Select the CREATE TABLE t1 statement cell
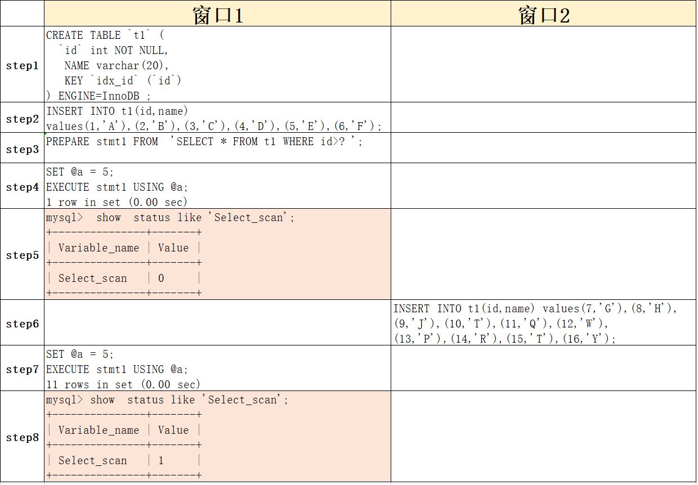This screenshot has height=485, width=698. click(x=217, y=66)
